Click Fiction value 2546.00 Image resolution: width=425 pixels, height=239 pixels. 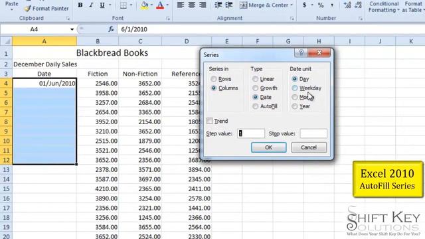[x=98, y=84]
